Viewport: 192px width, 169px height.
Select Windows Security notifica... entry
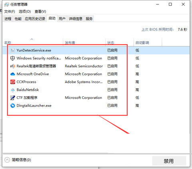(x=39, y=58)
